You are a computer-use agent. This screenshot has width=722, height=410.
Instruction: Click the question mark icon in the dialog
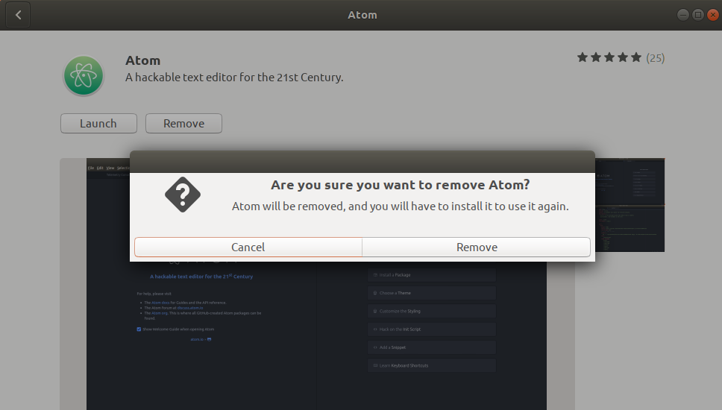pos(183,195)
